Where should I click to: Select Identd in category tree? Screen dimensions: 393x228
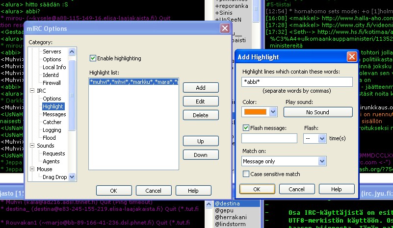tap(51, 75)
